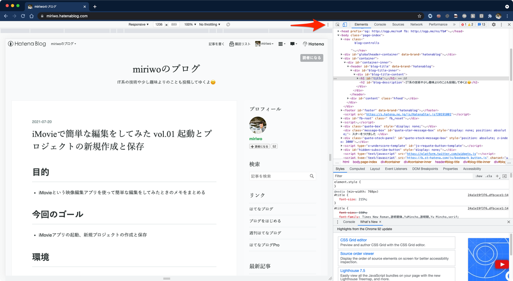Open the Hatena notifications speech-bubble icon

(x=293, y=44)
